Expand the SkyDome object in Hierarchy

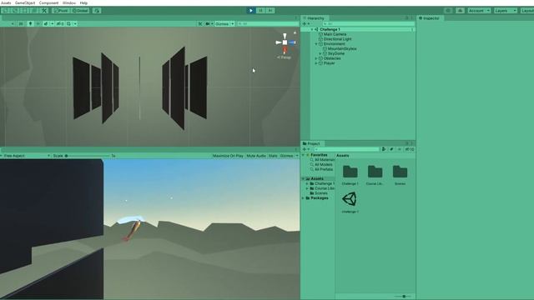320,53
